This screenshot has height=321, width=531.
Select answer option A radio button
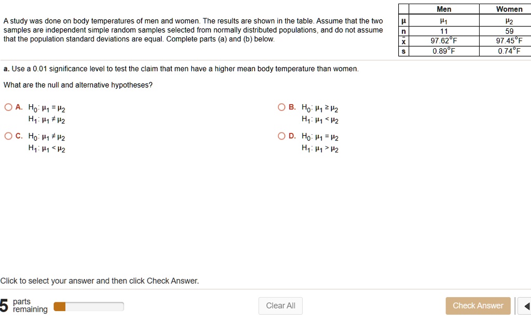coord(8,107)
